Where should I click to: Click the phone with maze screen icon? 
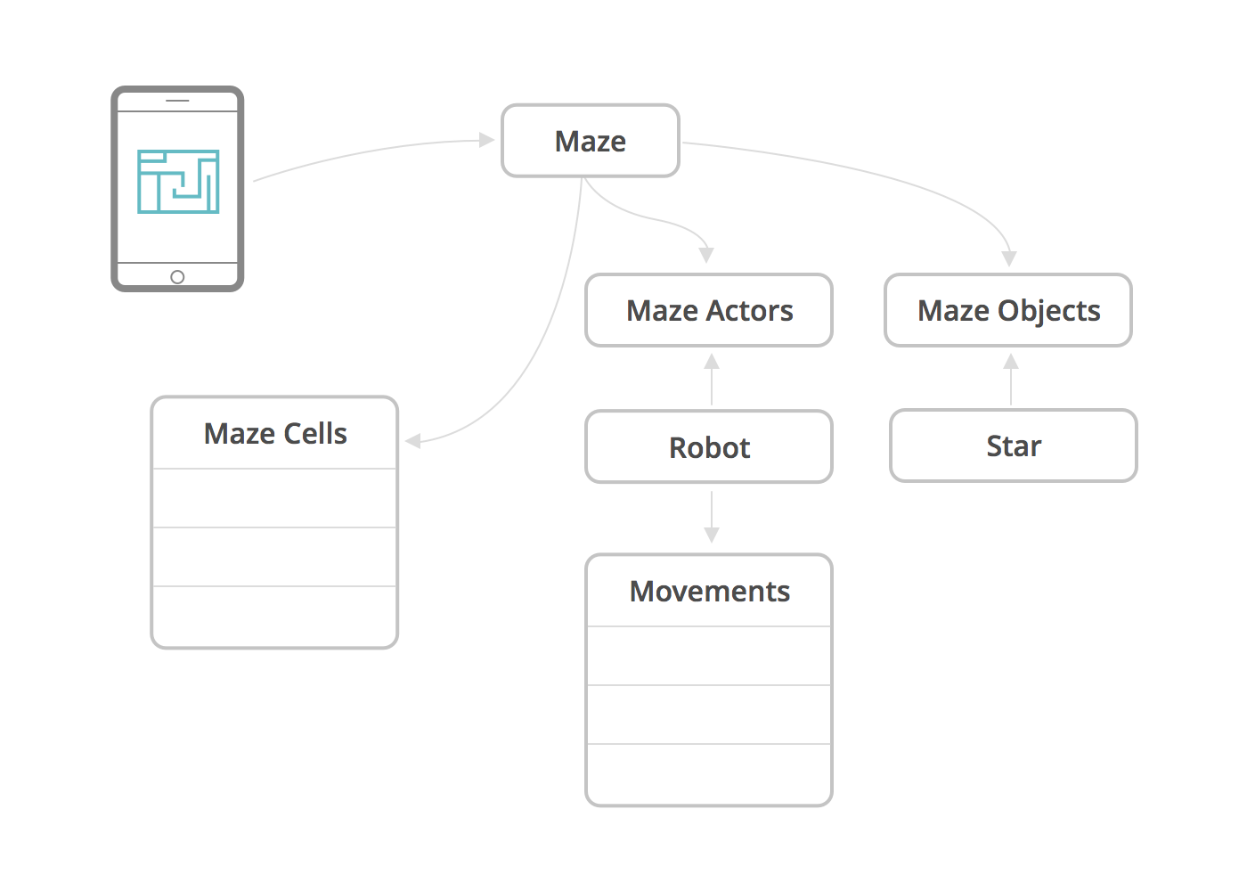(x=176, y=187)
